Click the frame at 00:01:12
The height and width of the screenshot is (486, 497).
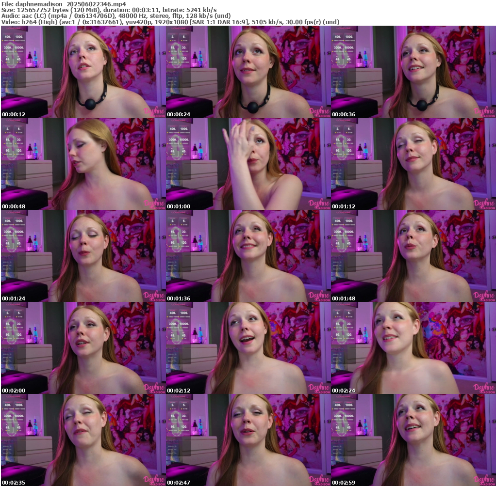(x=413, y=164)
